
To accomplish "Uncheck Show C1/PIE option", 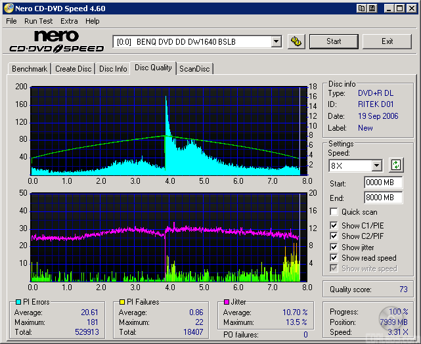I will (x=334, y=226).
